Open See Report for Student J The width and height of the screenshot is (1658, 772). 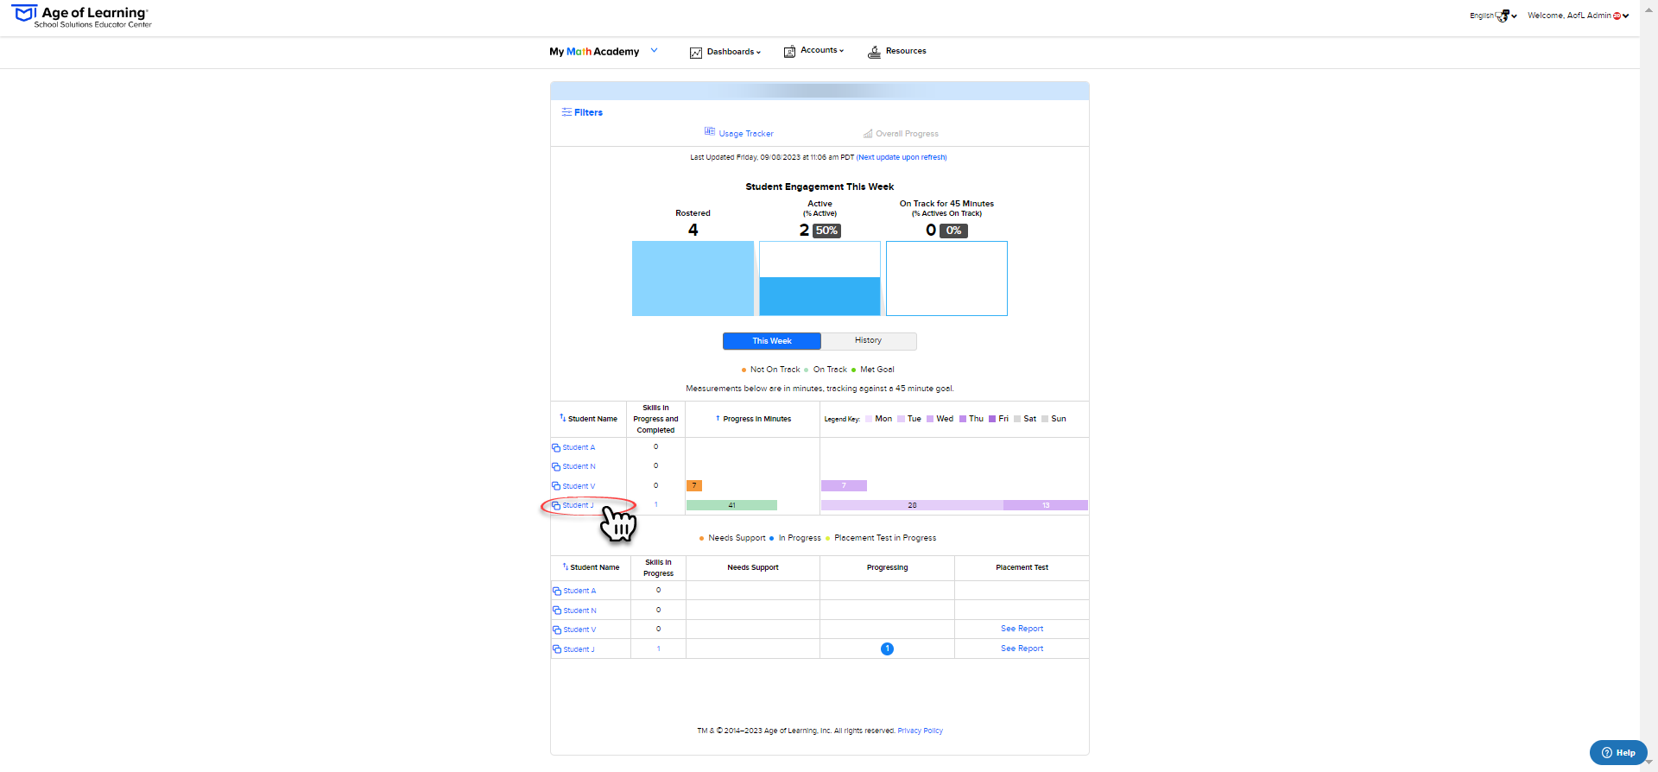[x=1022, y=649]
